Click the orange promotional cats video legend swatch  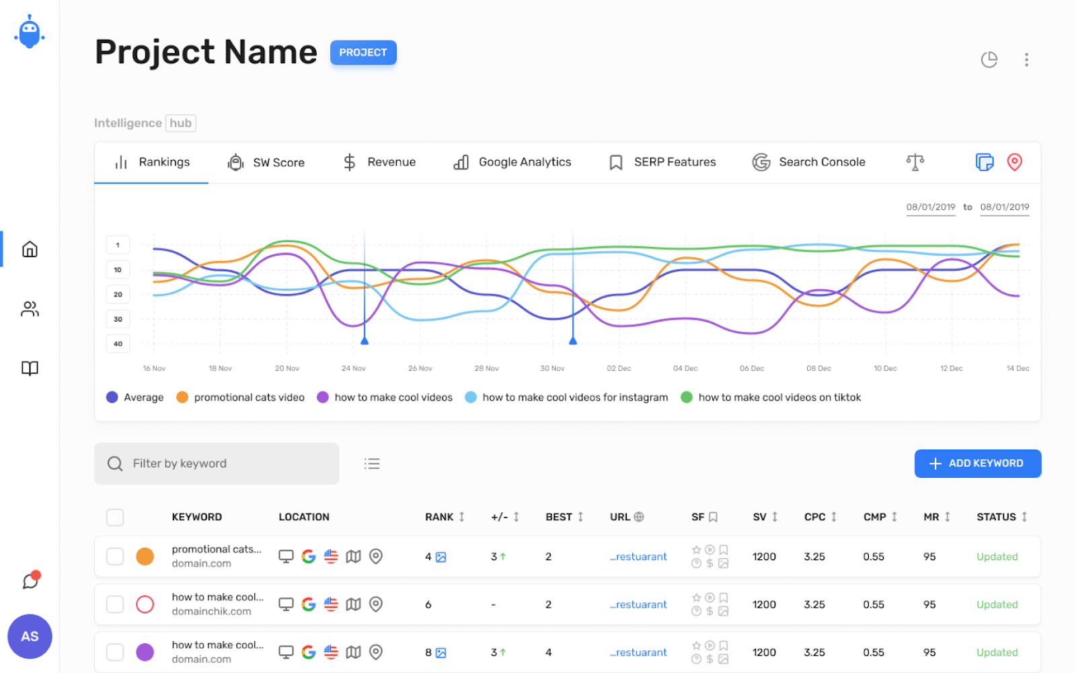click(x=182, y=397)
